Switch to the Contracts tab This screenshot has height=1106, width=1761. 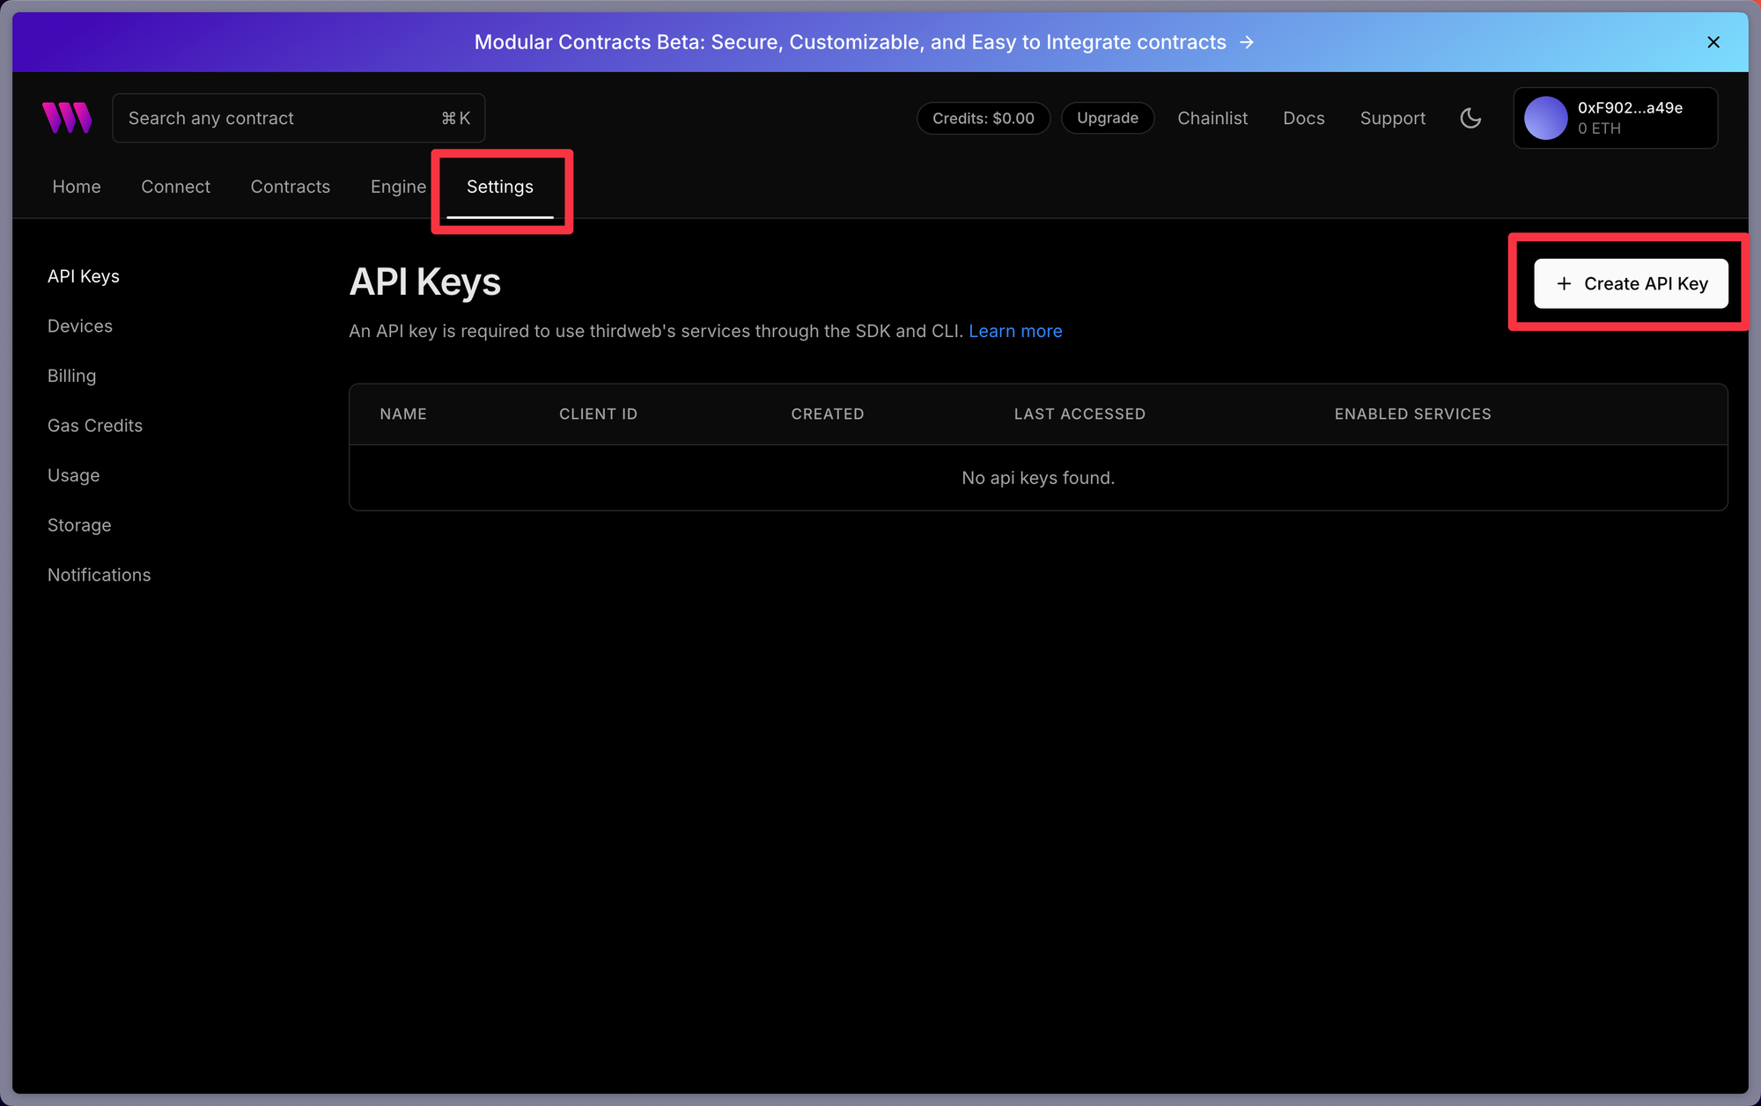pos(290,187)
